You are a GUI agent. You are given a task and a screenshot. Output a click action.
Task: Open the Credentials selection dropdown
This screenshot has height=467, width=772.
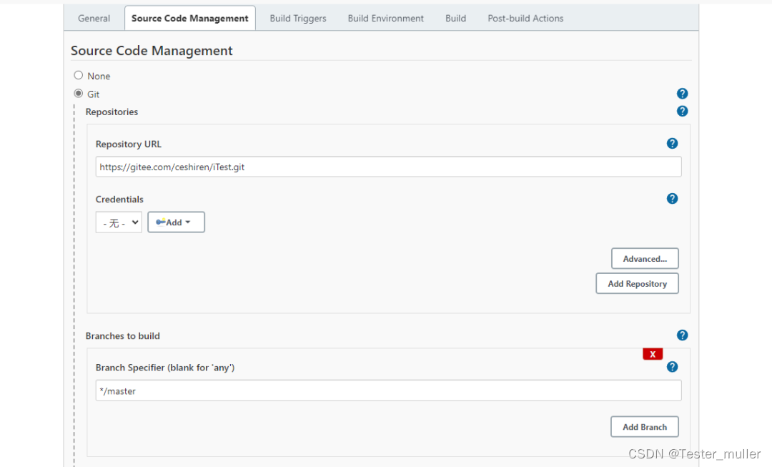(119, 222)
